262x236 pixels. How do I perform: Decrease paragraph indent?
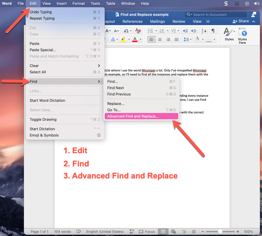(185, 31)
